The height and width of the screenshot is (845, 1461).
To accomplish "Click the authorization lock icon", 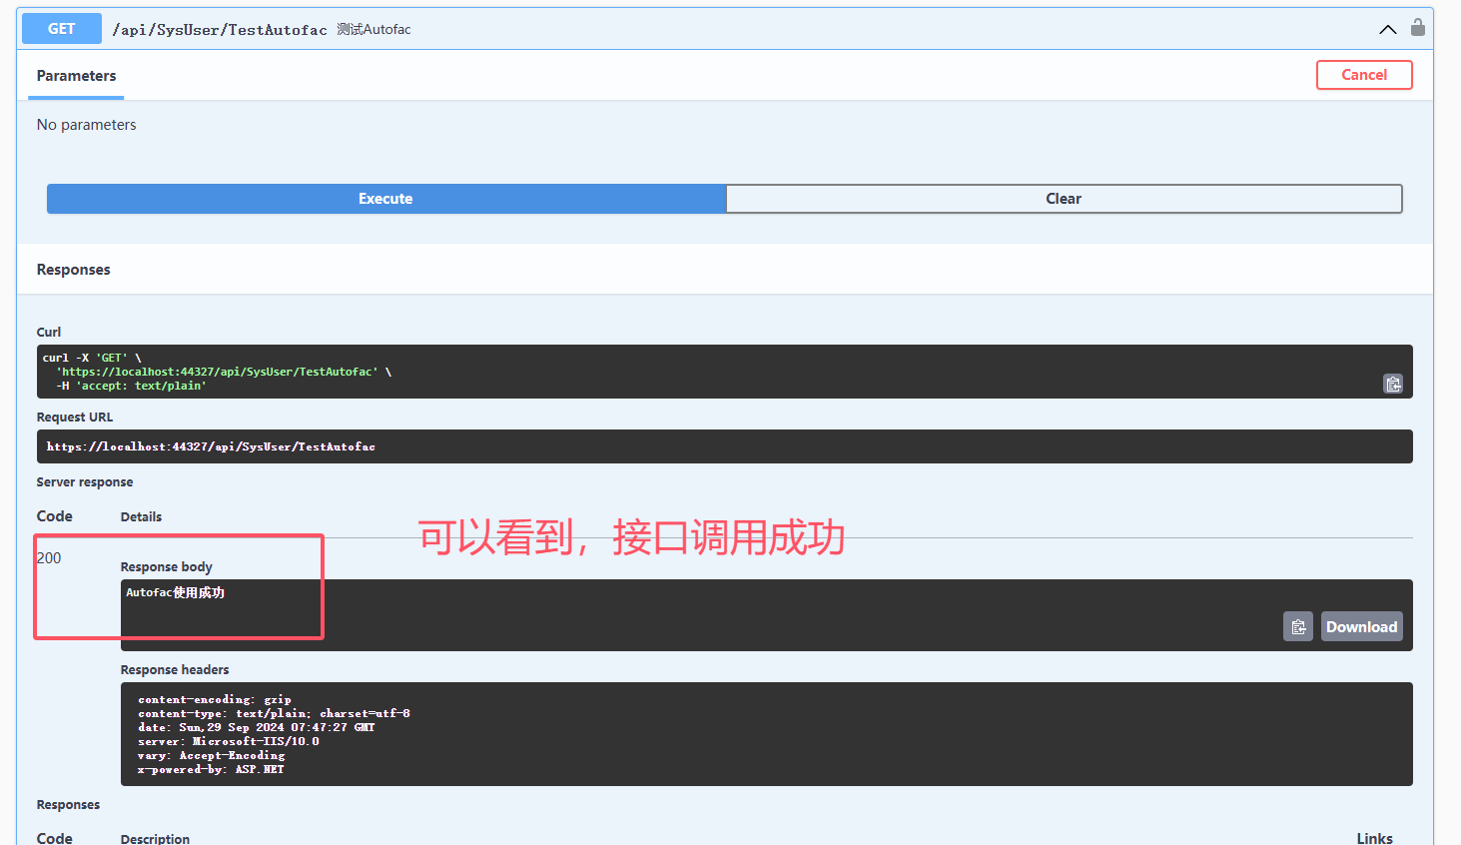I will pos(1417,28).
